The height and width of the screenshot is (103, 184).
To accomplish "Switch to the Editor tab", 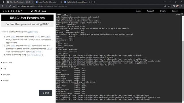I will pos(59,15).
